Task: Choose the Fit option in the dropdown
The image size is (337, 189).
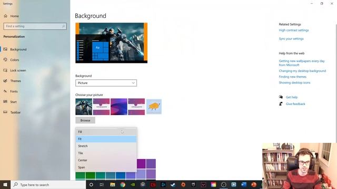Action: [106, 139]
